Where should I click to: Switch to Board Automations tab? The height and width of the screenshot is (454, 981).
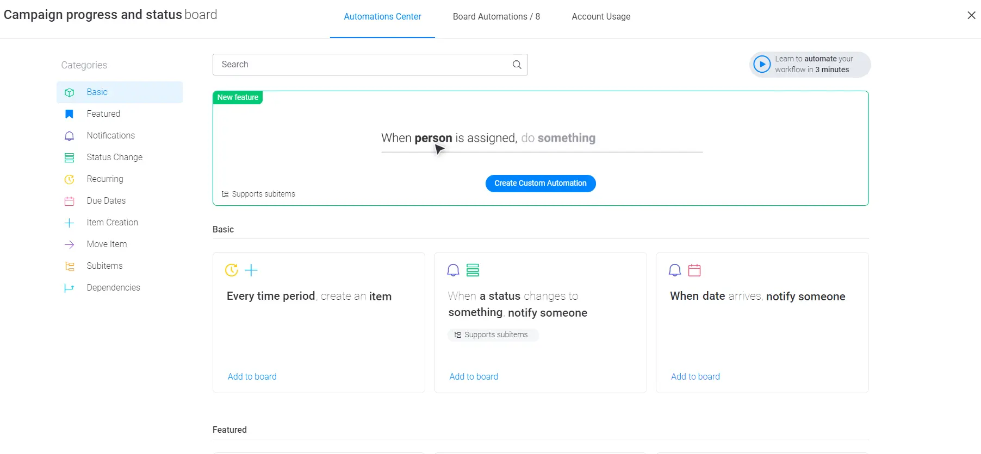(x=496, y=17)
